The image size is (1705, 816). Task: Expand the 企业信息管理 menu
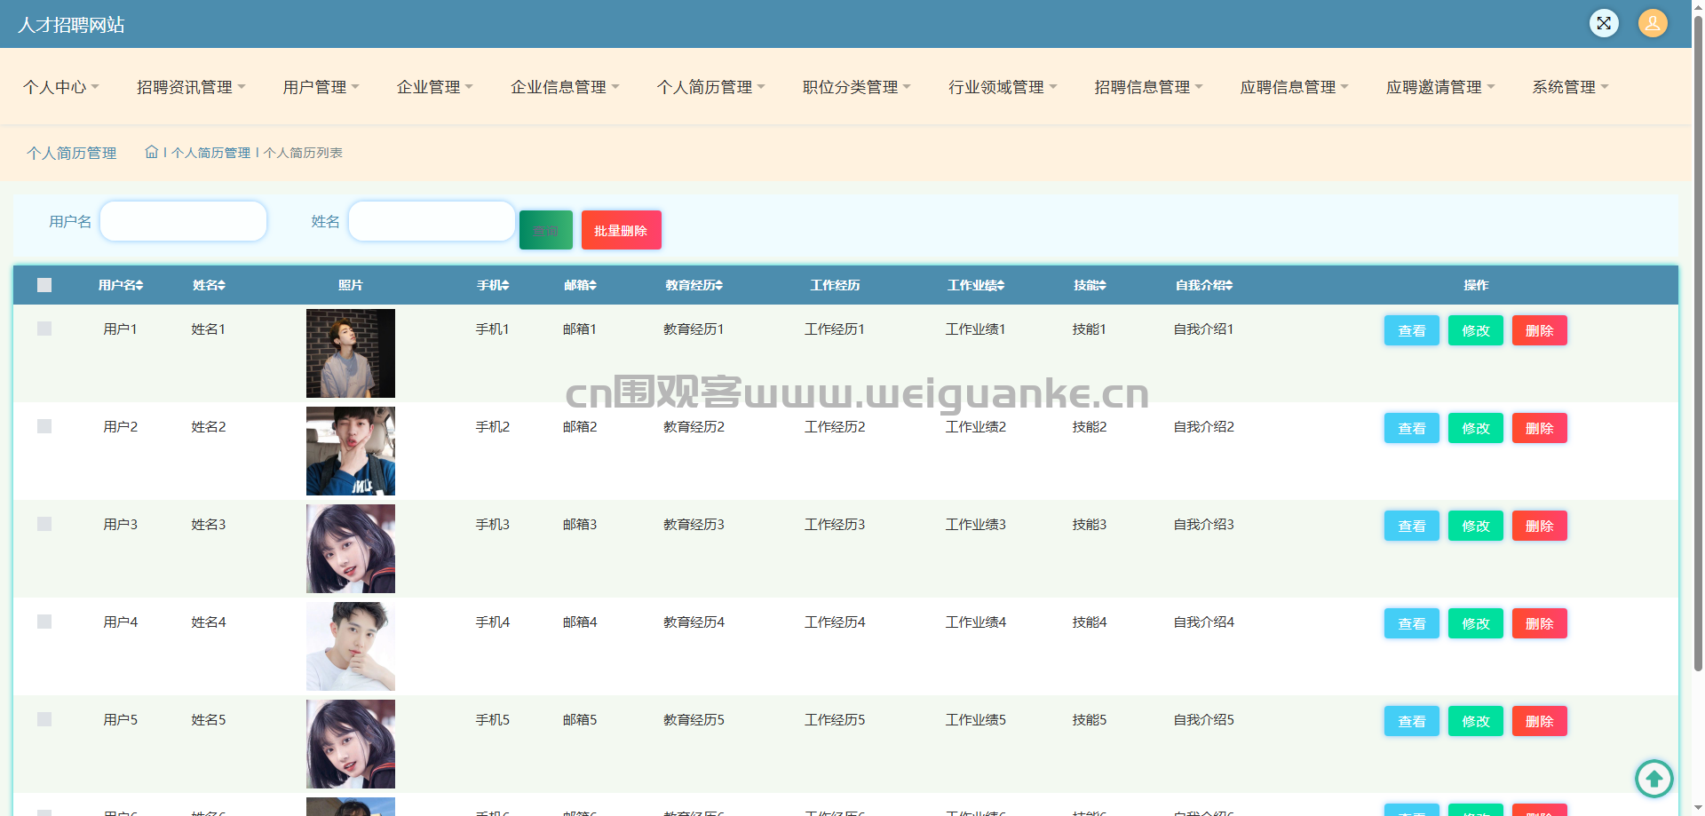[x=565, y=87]
